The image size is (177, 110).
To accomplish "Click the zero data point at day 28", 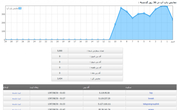I will tap(11, 40).
